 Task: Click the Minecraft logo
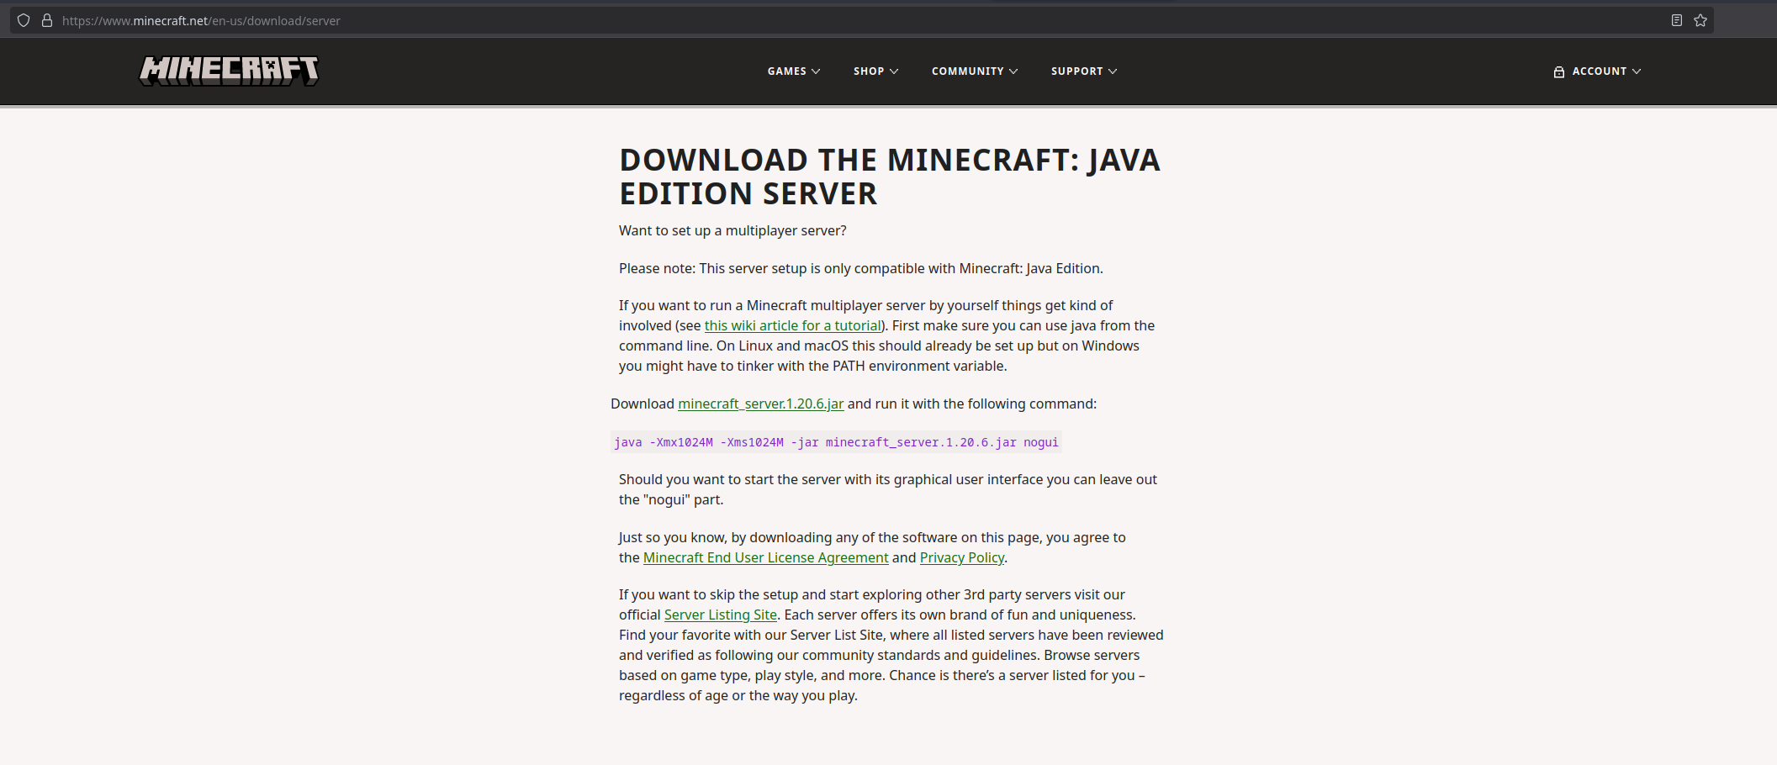click(x=229, y=71)
